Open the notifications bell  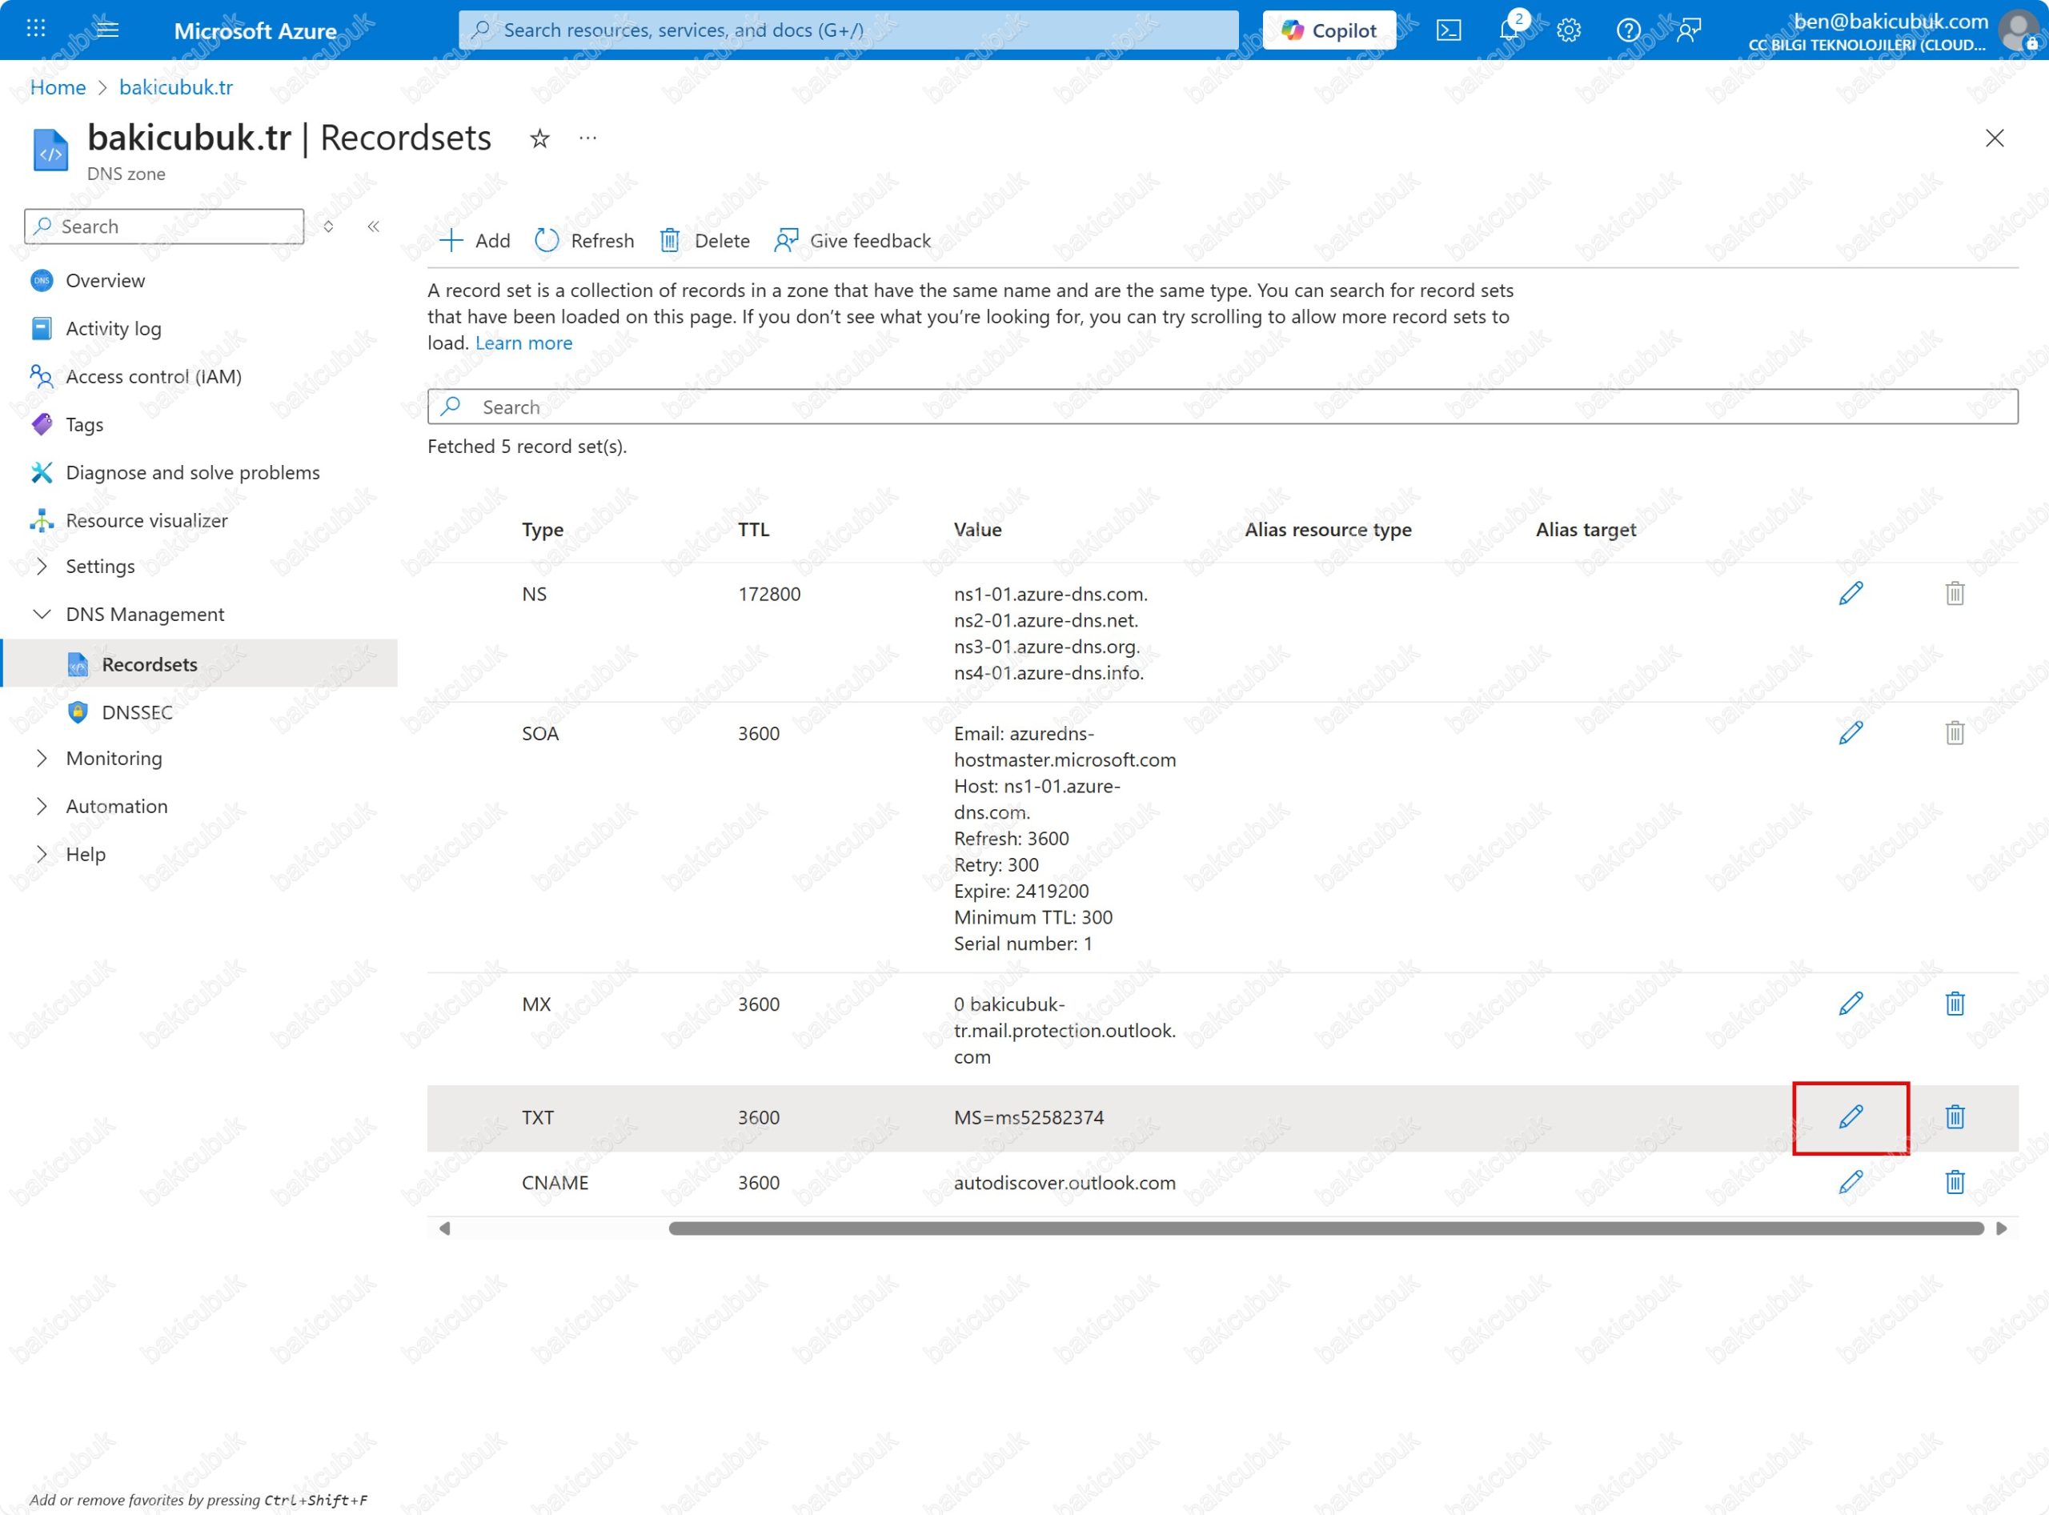pyautogui.click(x=1508, y=30)
